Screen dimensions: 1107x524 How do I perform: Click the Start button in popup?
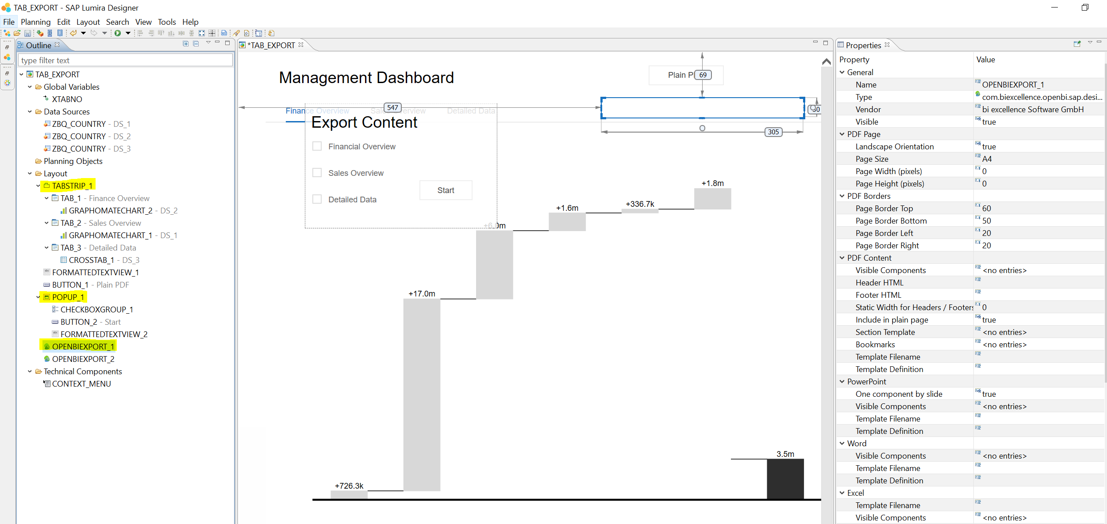point(446,189)
